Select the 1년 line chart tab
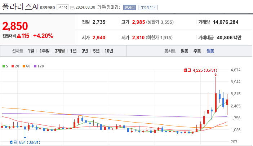Image resolution: width=253 pixels, height=146 pixels. click(73, 51)
